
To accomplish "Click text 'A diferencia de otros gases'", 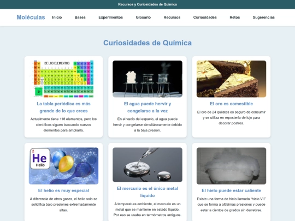I will (63, 205).
